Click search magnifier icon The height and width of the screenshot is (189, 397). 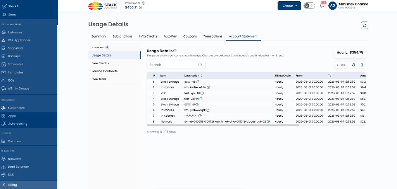pyautogui.click(x=200, y=65)
